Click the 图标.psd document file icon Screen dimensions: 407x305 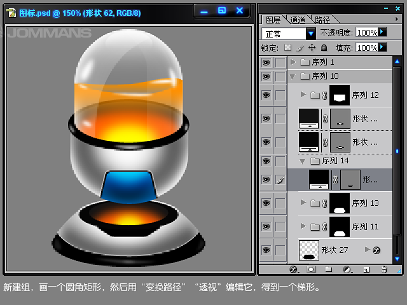pyautogui.click(x=11, y=13)
